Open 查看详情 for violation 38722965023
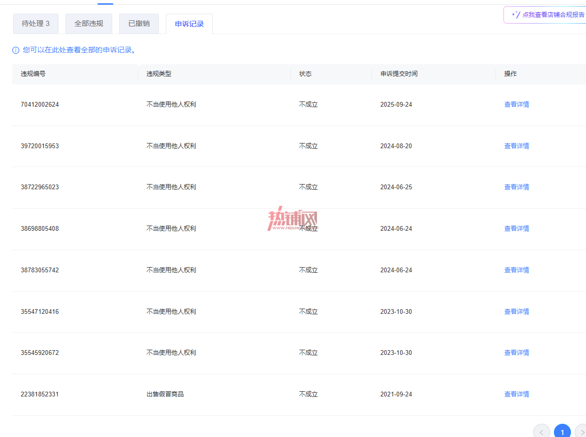The height and width of the screenshot is (437, 586). [517, 187]
